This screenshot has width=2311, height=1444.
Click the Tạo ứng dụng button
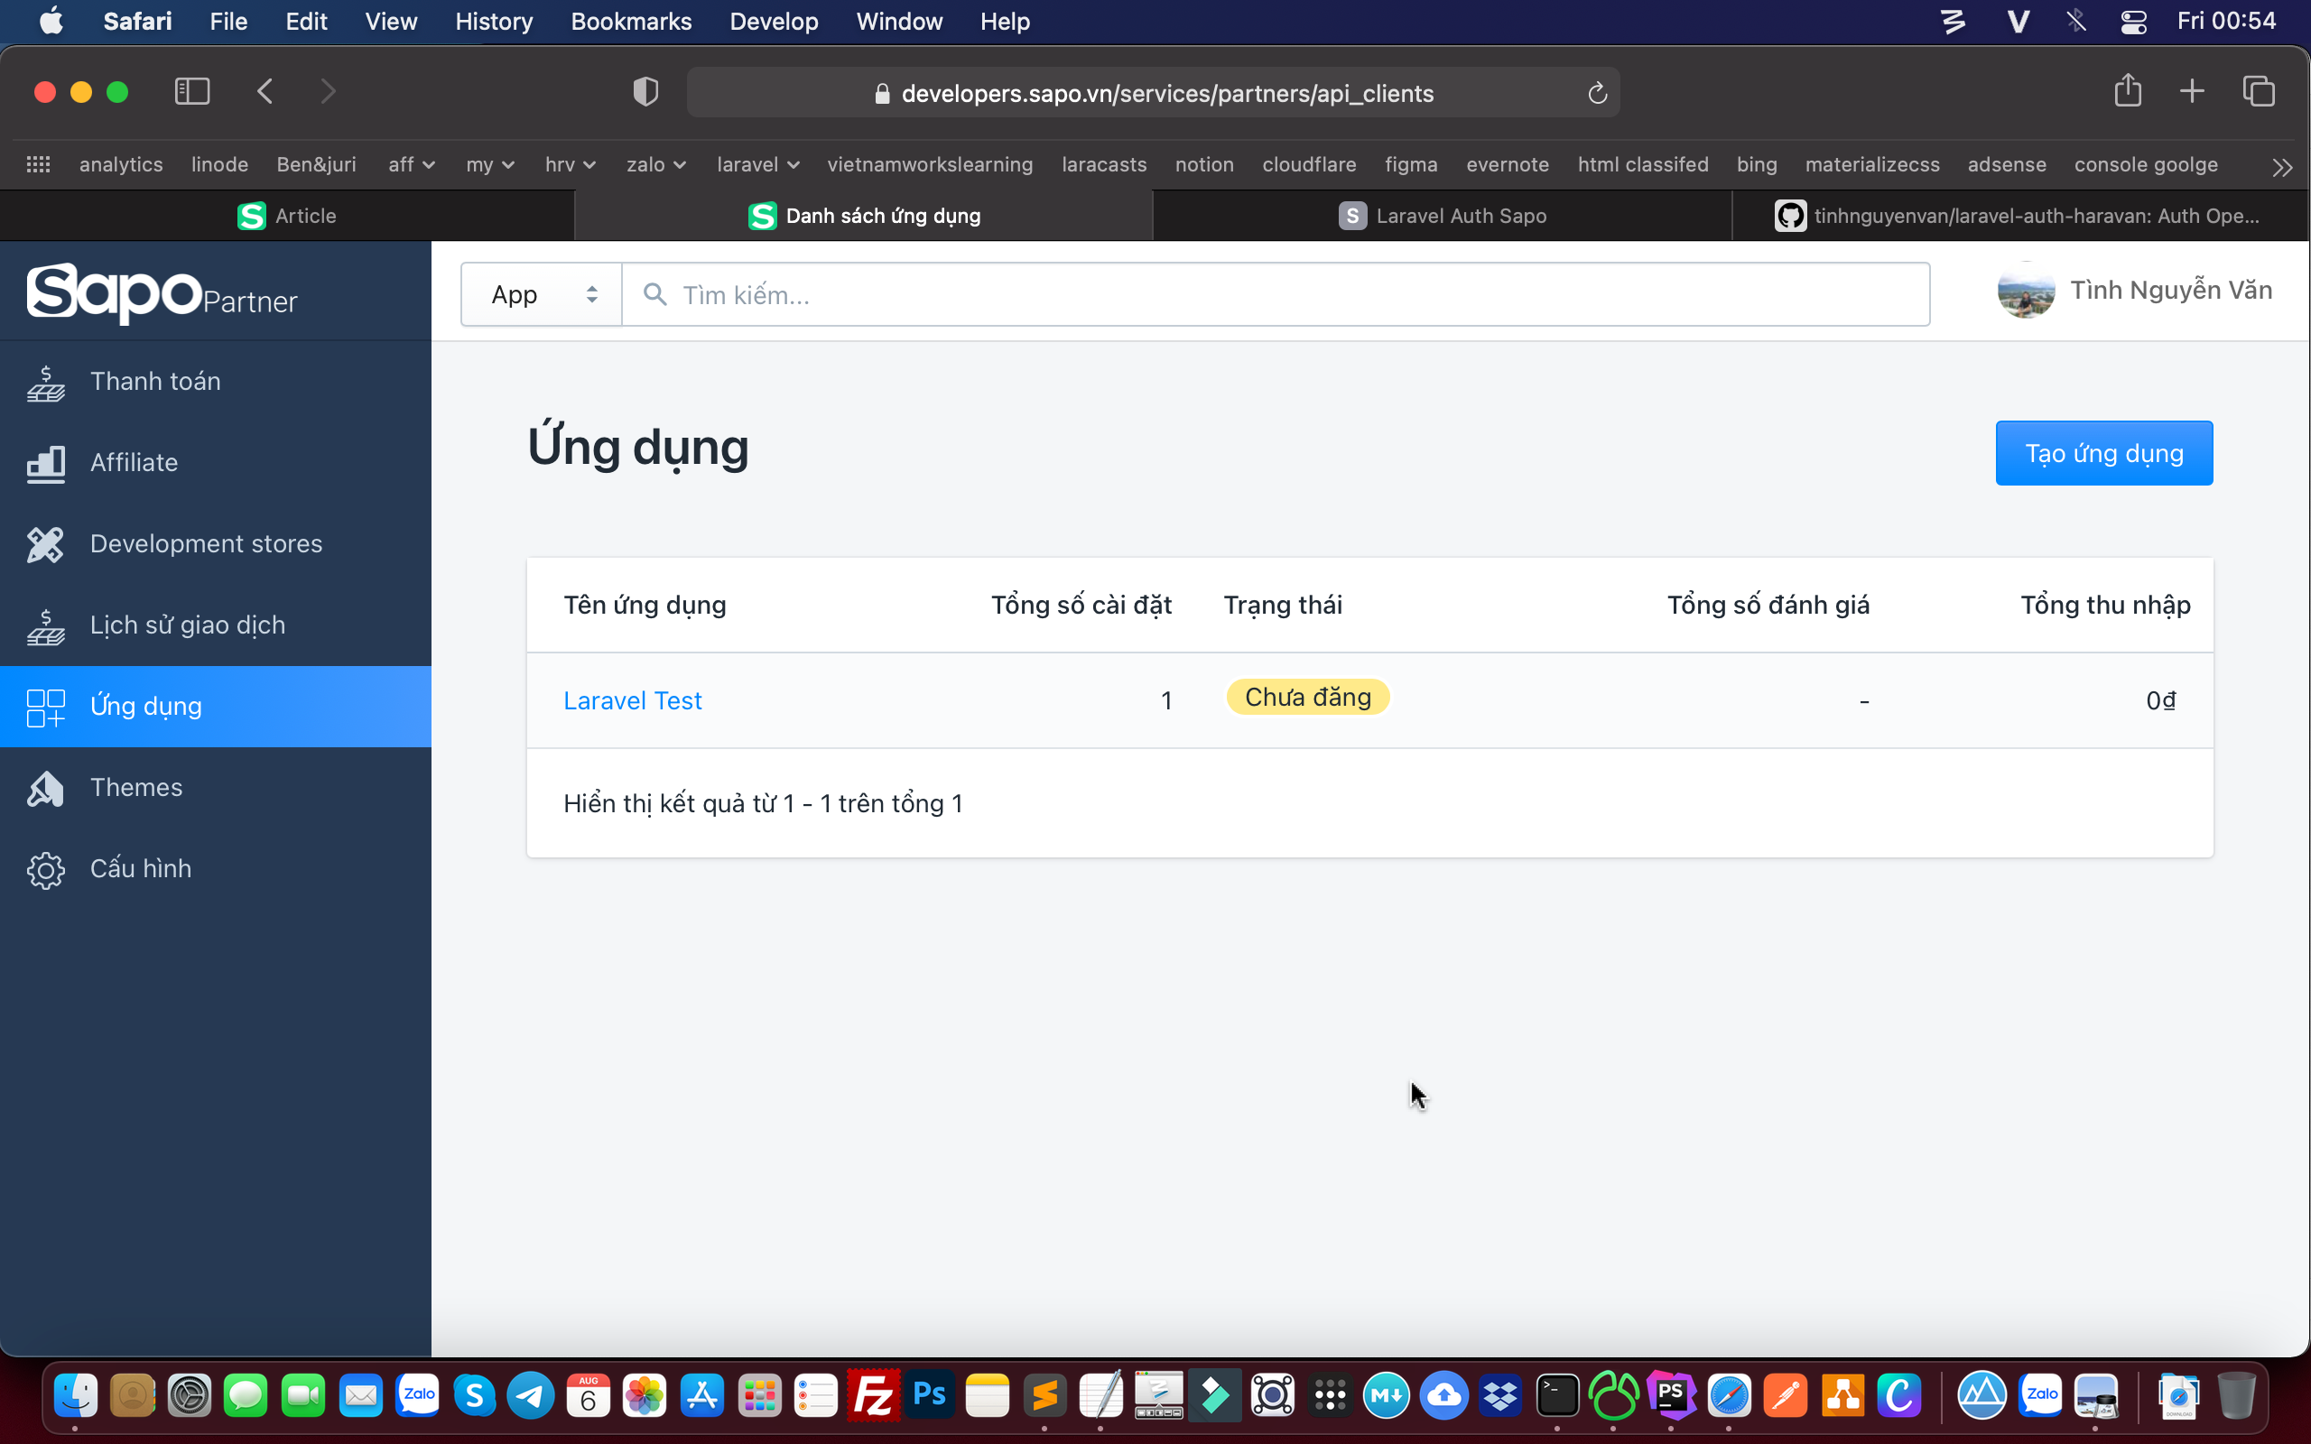pos(2102,453)
